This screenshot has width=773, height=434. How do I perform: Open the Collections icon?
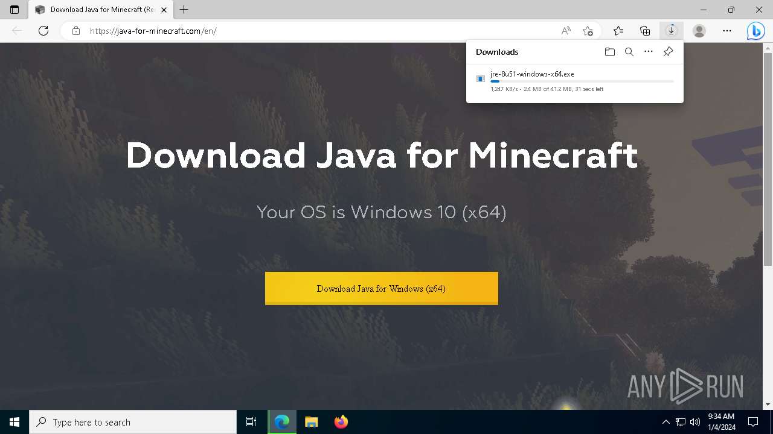pos(645,31)
